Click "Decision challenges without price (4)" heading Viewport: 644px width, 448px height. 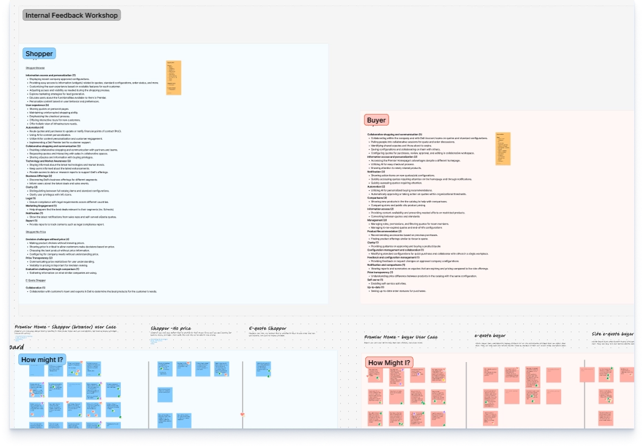click(48, 240)
